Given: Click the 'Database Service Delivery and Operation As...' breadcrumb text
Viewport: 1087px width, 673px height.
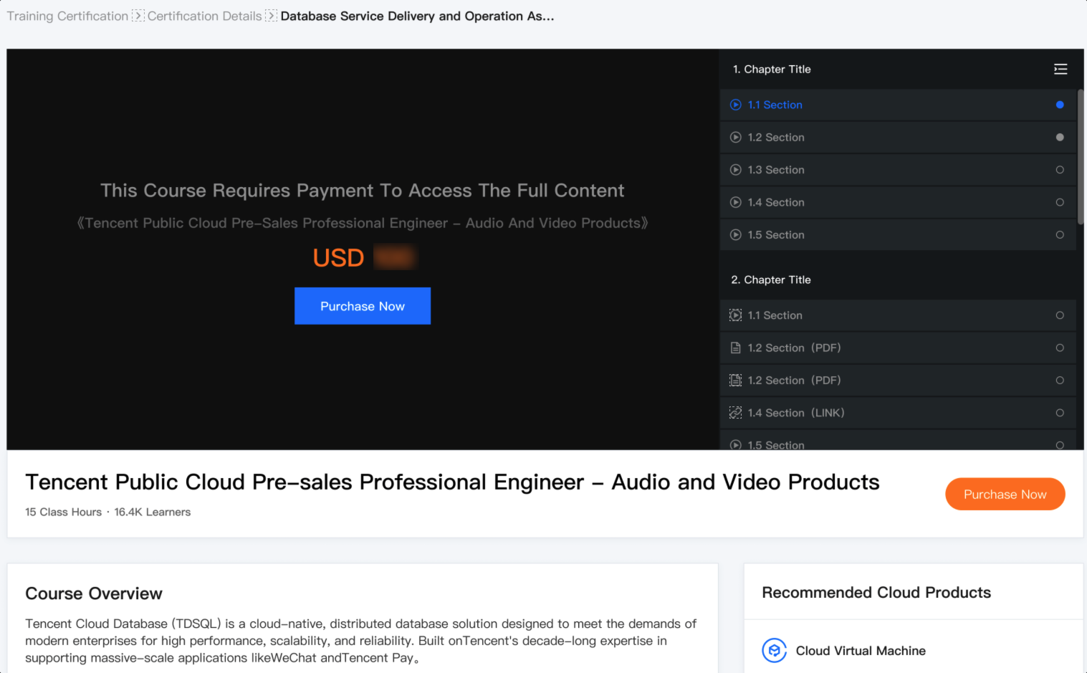Looking at the screenshot, I should 417,16.
